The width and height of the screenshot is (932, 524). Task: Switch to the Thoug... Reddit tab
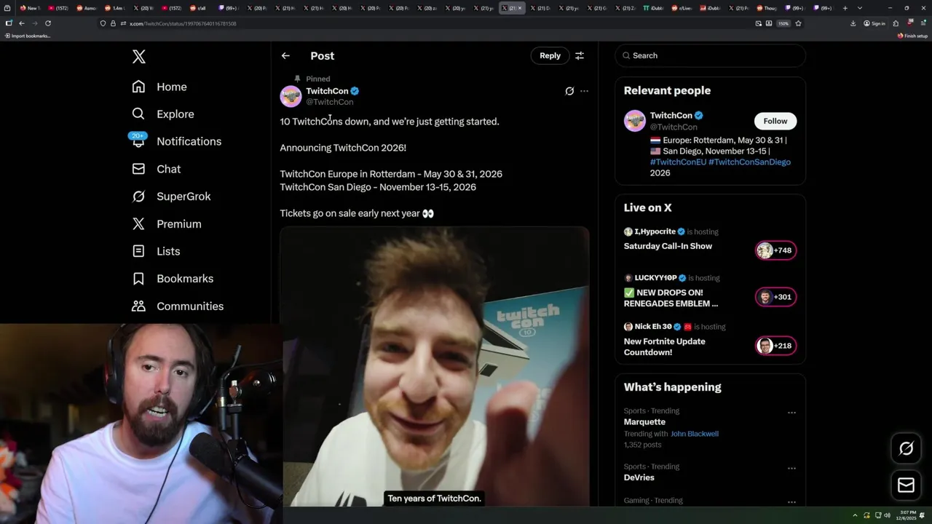pos(768,8)
